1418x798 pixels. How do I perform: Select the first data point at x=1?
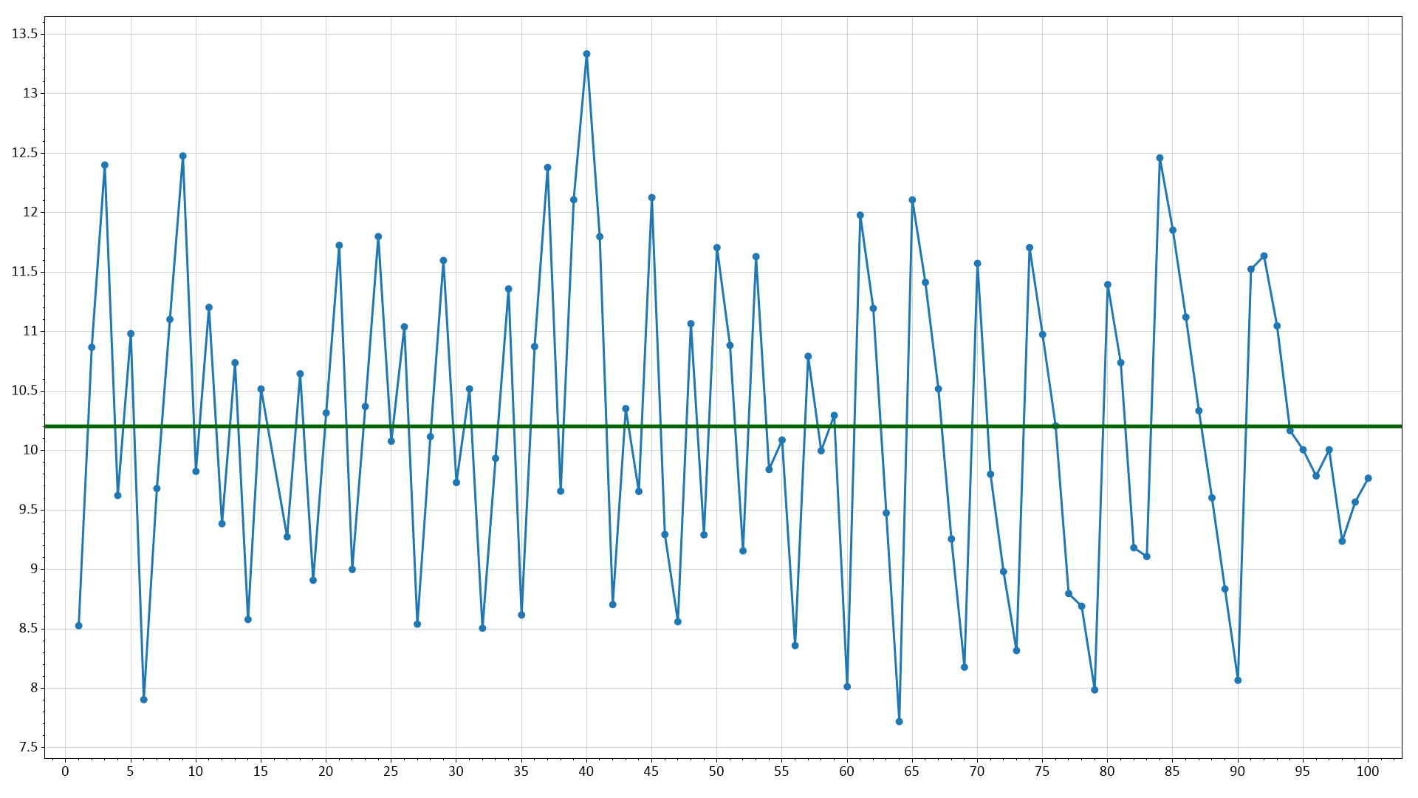click(x=79, y=626)
